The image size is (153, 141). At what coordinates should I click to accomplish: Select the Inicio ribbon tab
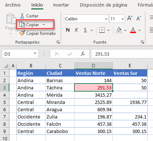37,5
